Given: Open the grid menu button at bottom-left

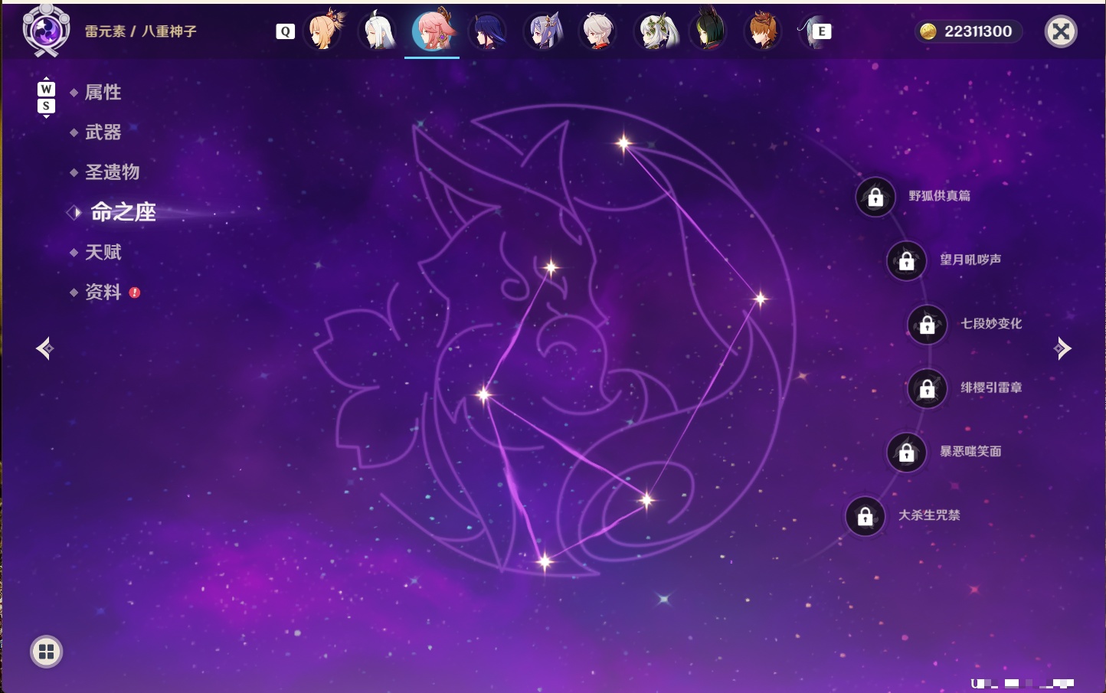Looking at the screenshot, I should point(46,652).
